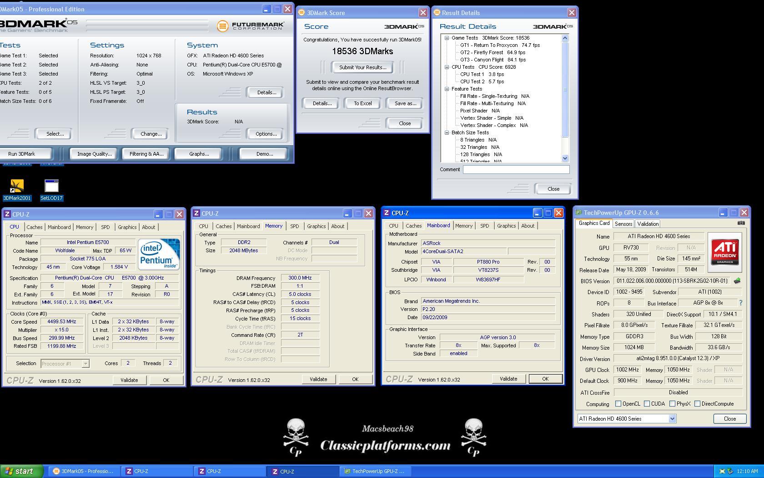Click the Z icon in CPU-Z CPU window title
Screen dimensions: 764x478
[x=7, y=214]
